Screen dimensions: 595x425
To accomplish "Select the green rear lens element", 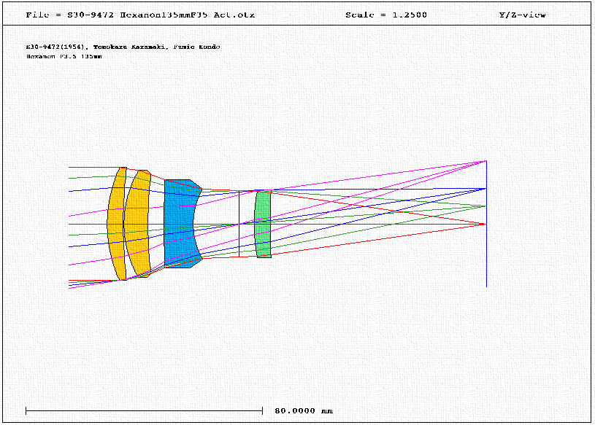I will point(263,225).
